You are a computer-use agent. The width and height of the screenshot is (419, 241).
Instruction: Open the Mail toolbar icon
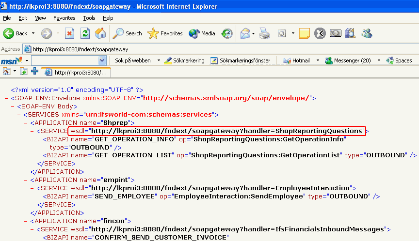pos(245,33)
